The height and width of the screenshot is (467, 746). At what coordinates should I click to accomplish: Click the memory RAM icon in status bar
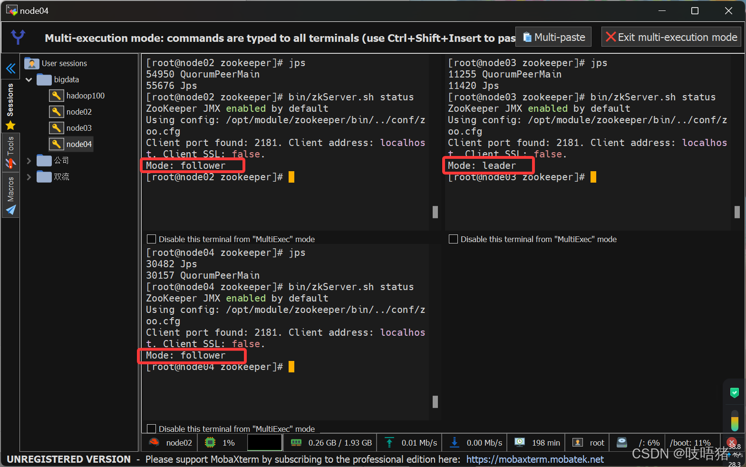(x=296, y=442)
